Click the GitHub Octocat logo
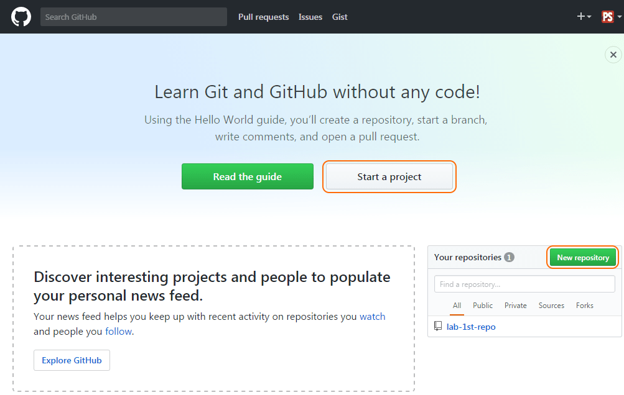624x395 pixels. tap(21, 17)
